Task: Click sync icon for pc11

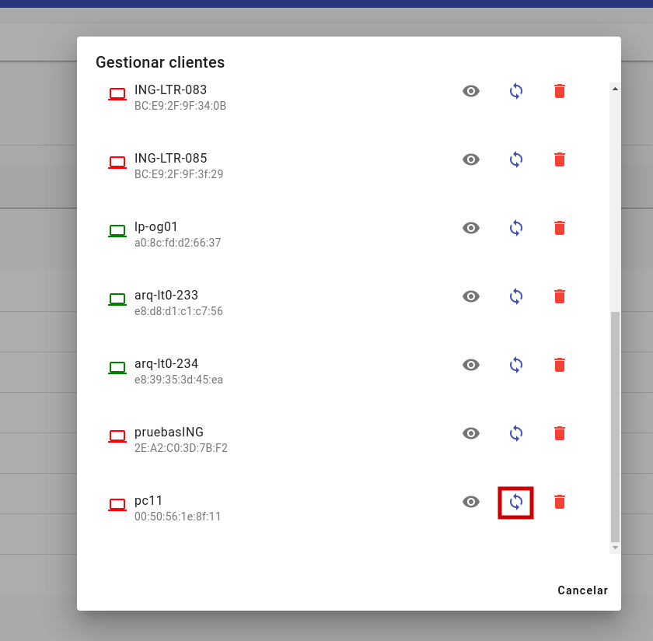Action: pos(515,502)
